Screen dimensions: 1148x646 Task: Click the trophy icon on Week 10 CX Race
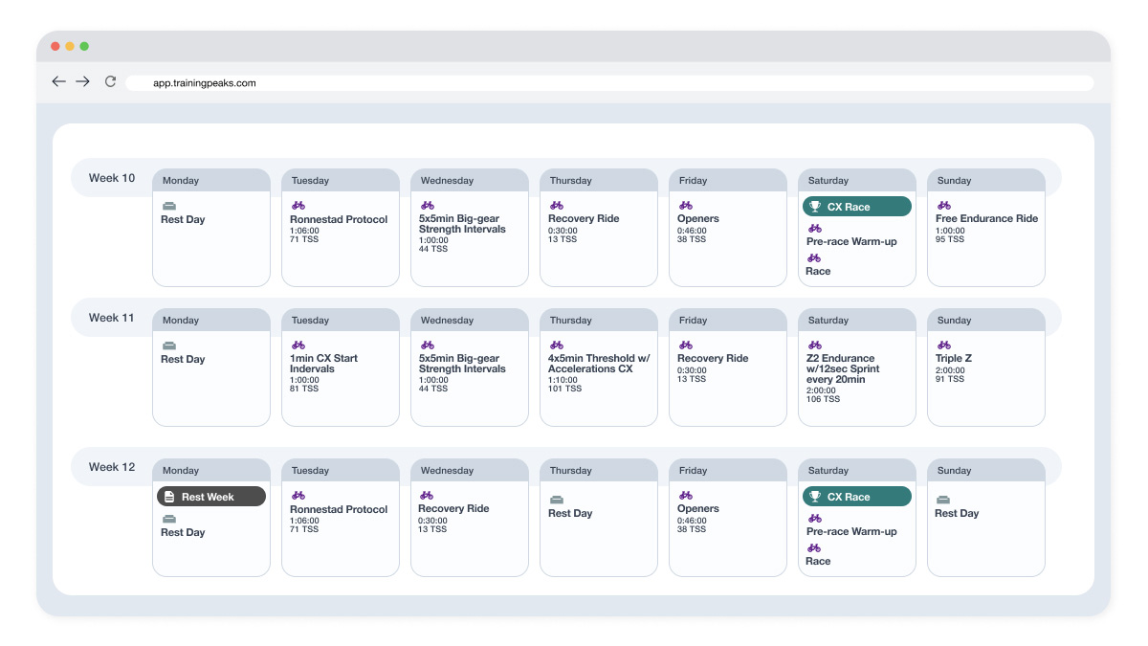click(815, 207)
